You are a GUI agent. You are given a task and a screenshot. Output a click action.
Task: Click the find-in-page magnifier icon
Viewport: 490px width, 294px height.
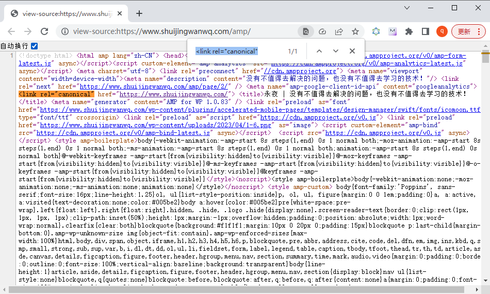(306, 31)
